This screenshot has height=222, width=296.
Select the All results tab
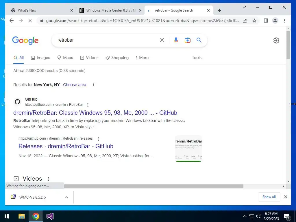[x=18, y=58]
